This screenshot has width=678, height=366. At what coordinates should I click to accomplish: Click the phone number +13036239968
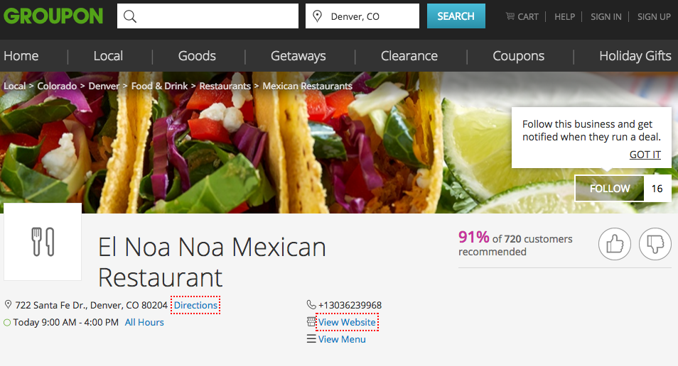350,305
